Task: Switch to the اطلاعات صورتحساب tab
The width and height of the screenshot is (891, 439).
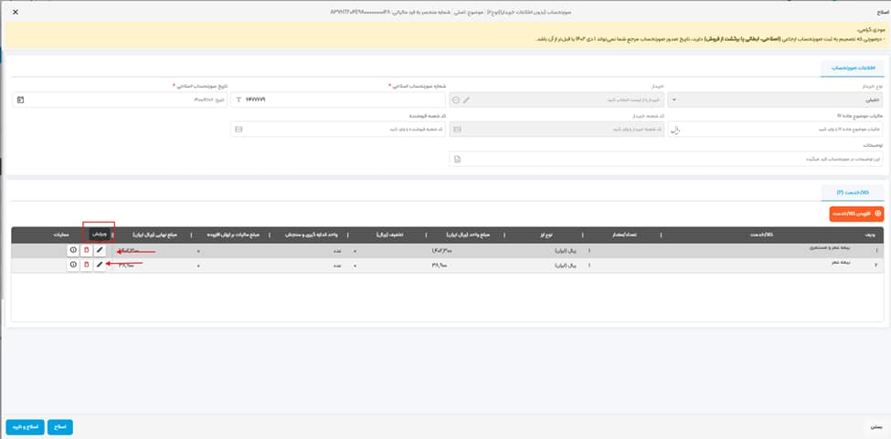Action: (x=854, y=68)
